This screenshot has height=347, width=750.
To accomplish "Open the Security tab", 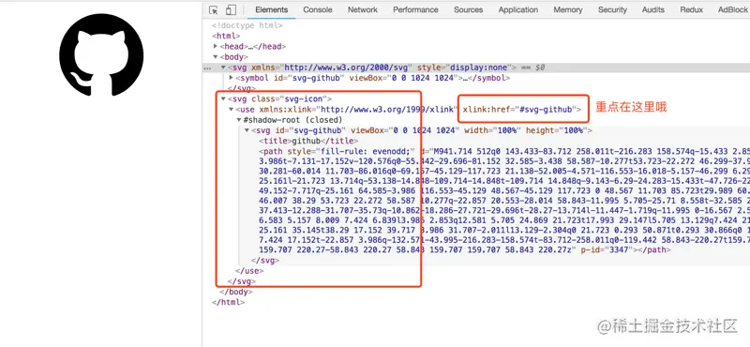I will (612, 9).
